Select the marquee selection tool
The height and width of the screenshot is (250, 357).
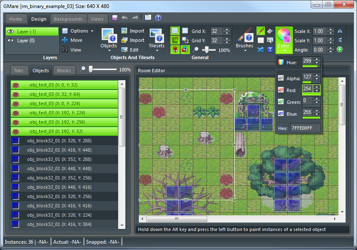(270, 41)
